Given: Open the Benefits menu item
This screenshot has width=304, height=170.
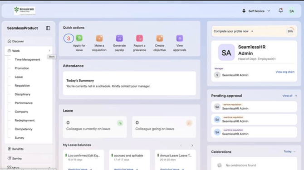Looking at the screenshot, I should 29,149.
